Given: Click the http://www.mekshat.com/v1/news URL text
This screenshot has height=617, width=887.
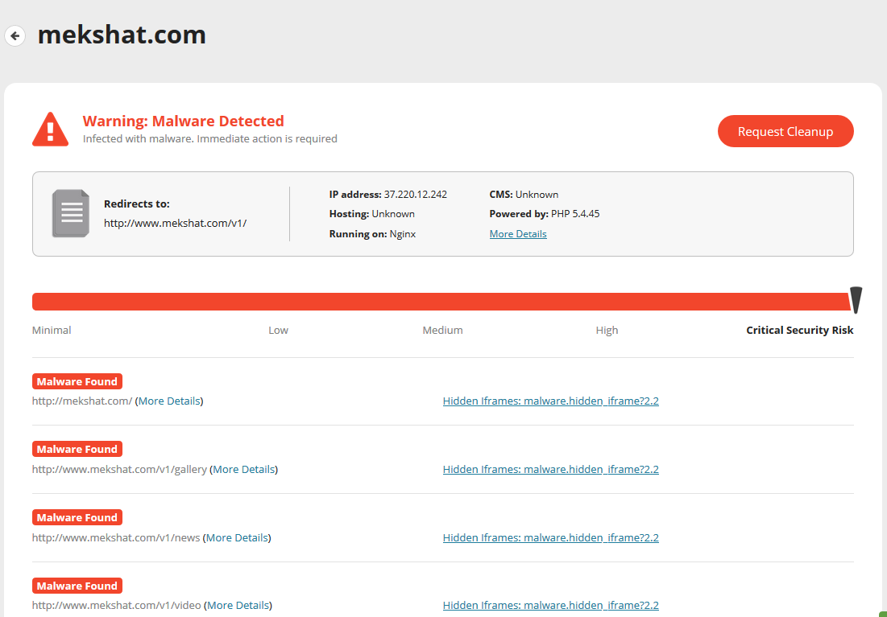Looking at the screenshot, I should tap(116, 537).
